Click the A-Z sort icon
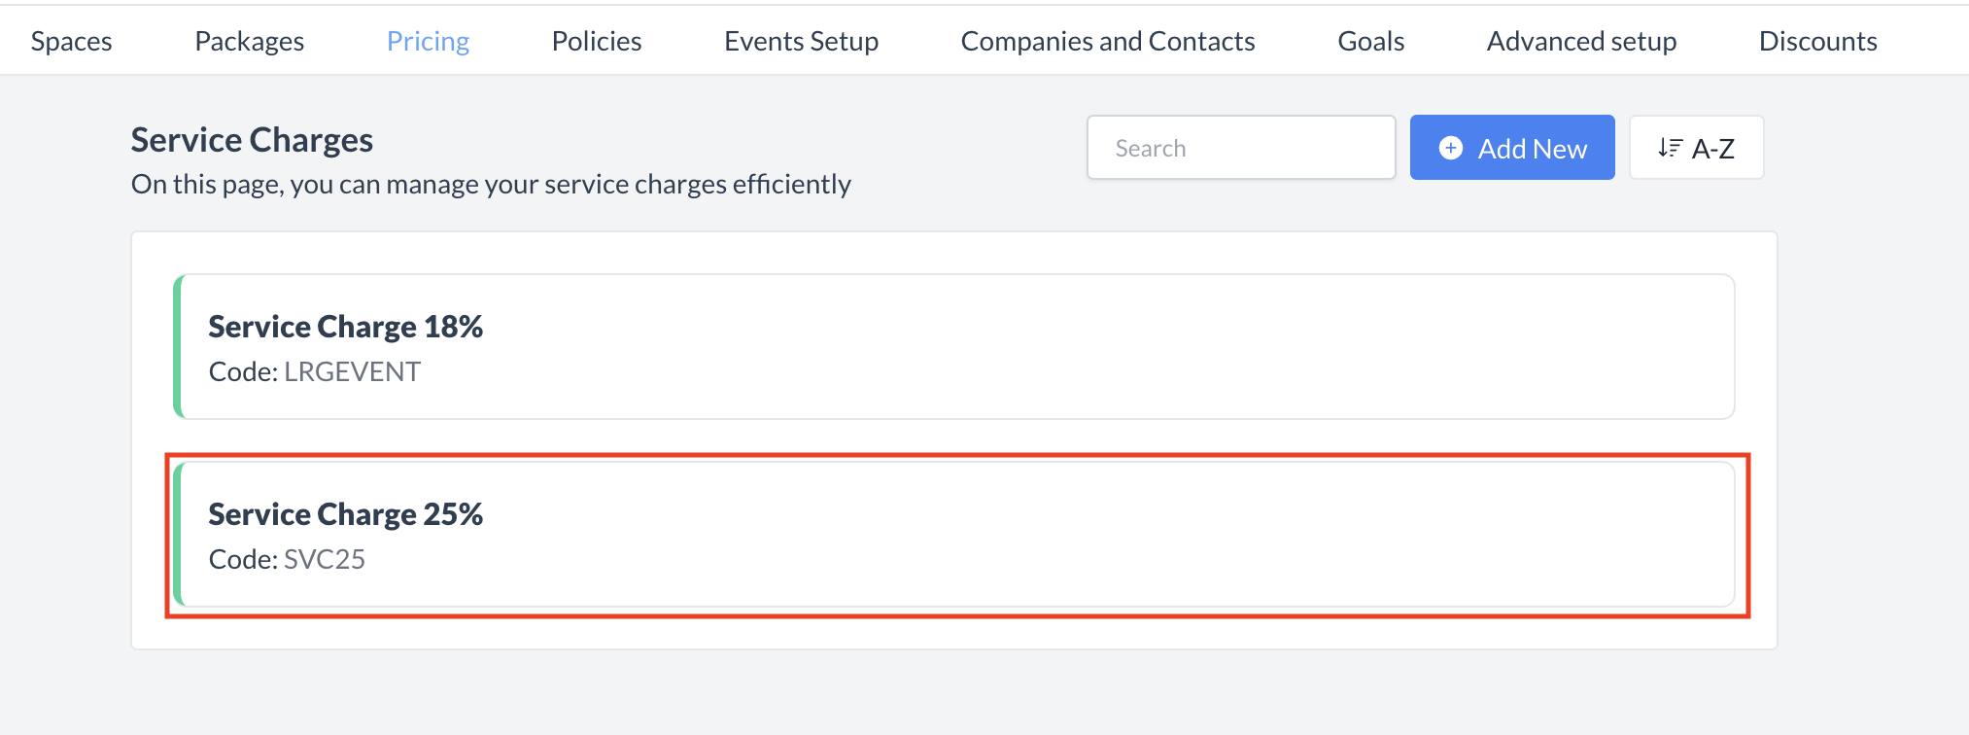Screen dimensions: 1969x735 [1671, 147]
